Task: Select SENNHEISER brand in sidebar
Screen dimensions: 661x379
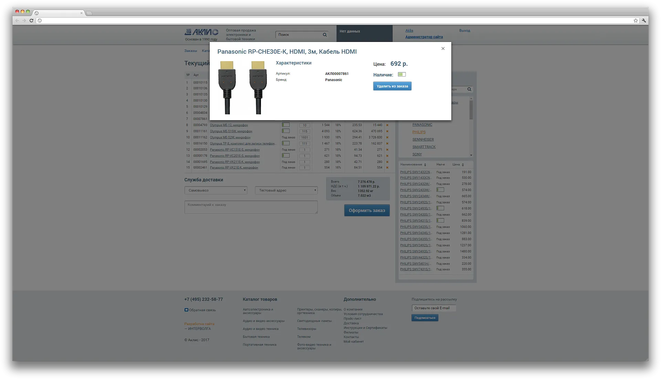Action: click(x=423, y=140)
